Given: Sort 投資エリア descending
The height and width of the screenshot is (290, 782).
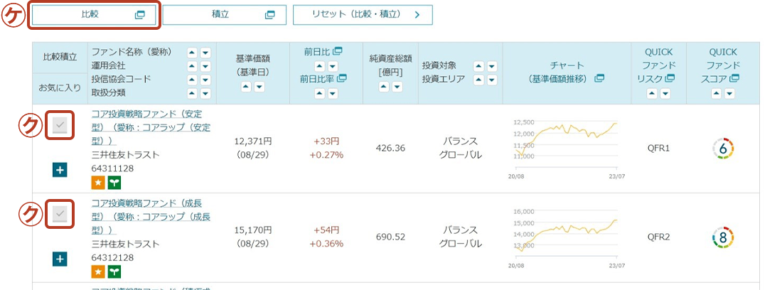Looking at the screenshot, I should click(x=492, y=80).
